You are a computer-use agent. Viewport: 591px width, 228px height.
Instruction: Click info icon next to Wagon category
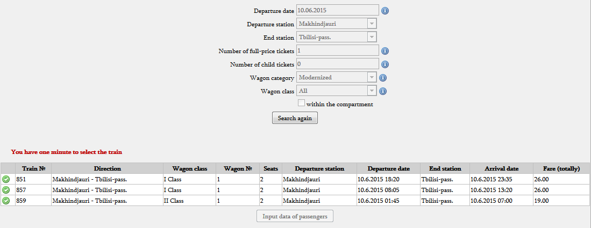[x=382, y=78]
